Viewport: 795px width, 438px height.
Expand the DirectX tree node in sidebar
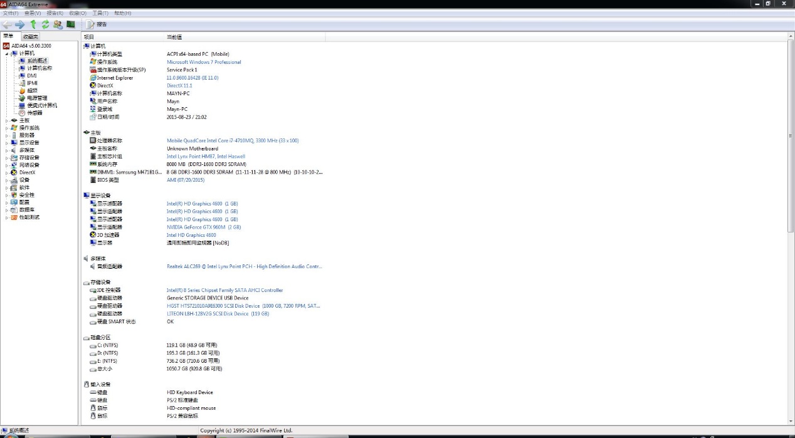pyautogui.click(x=7, y=172)
